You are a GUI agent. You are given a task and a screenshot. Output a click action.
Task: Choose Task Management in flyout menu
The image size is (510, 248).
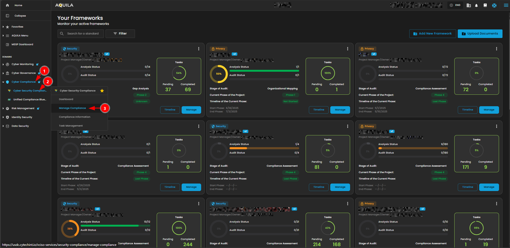tap(71, 126)
